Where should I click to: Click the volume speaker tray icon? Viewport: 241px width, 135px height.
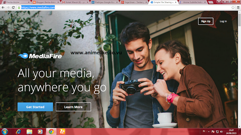point(221,132)
